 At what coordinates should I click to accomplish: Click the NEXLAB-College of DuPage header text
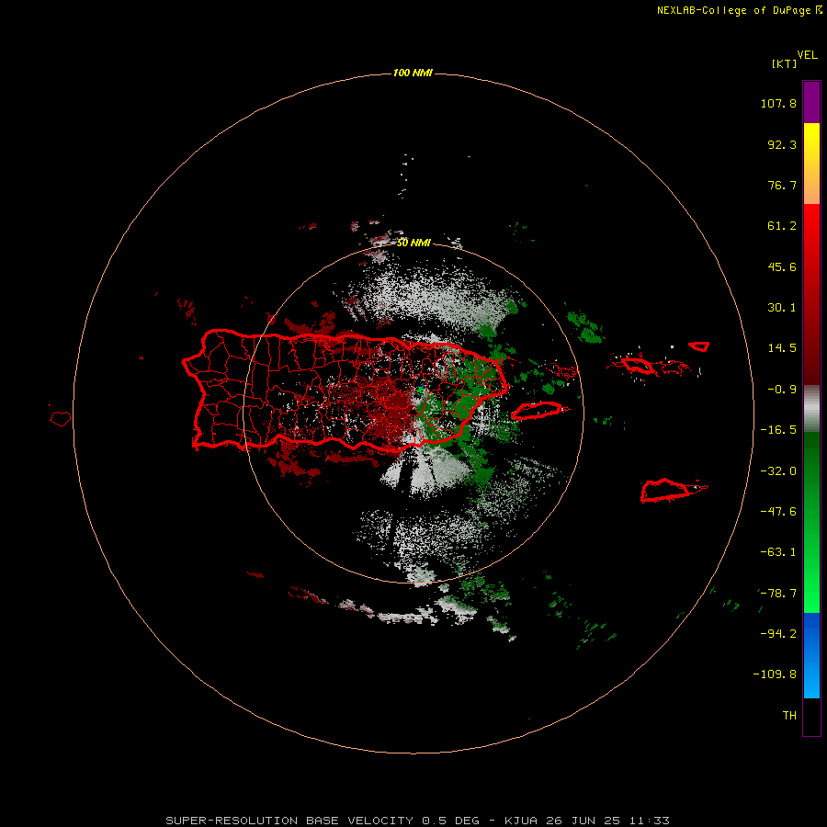tap(740, 10)
